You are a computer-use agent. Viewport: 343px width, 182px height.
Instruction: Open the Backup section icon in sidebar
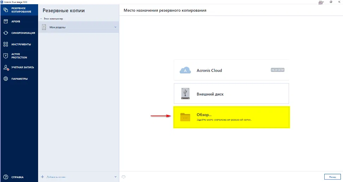(6, 10)
